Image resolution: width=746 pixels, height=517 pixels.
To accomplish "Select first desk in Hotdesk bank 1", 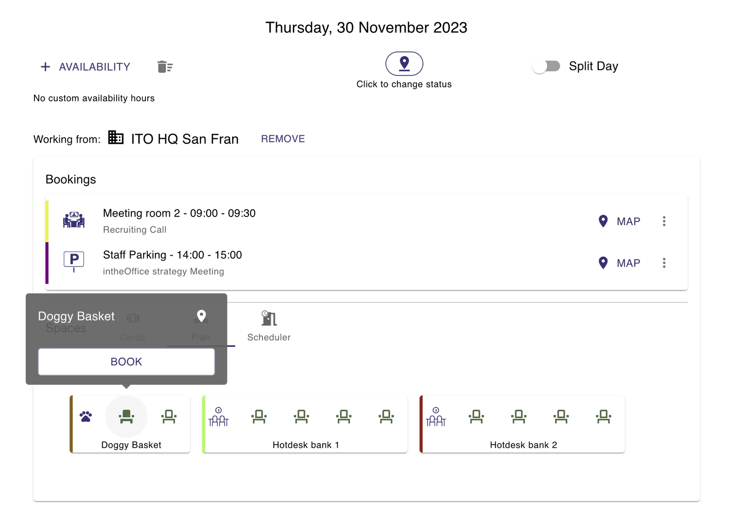I will 259,416.
